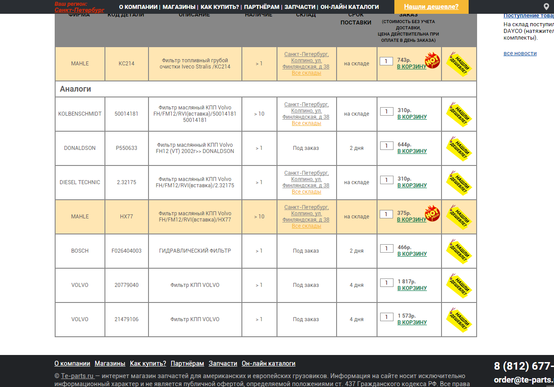Image resolution: width=554 pixels, height=387 pixels.
Task: Add MAHLE KC214 to cart
Action: 412,67
